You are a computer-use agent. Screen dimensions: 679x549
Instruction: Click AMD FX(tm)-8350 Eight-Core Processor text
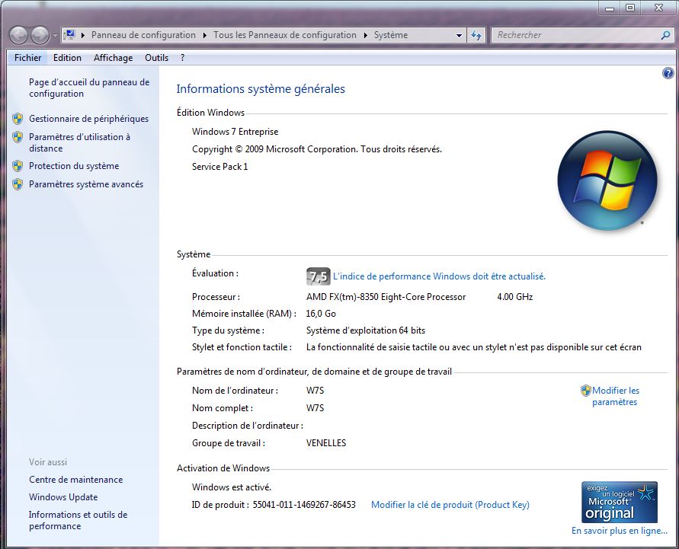tap(386, 297)
